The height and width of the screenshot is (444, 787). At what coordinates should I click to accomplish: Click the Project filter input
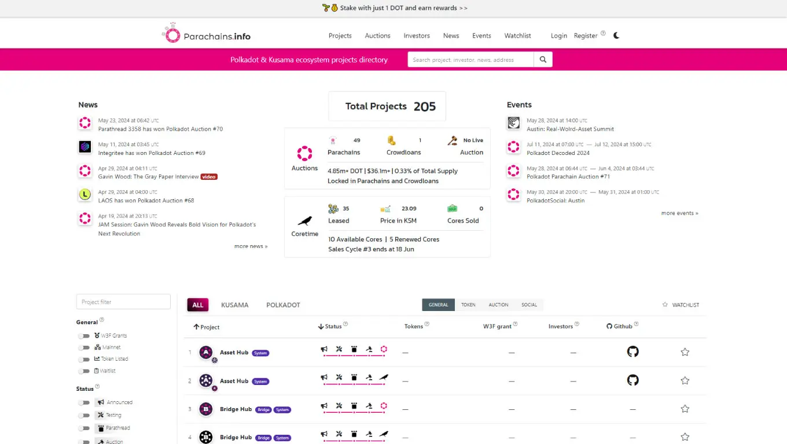[123, 302]
